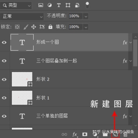Expand layer effects of 形成一个图
Viewport: 138px width, 138px height.
tap(130, 42)
